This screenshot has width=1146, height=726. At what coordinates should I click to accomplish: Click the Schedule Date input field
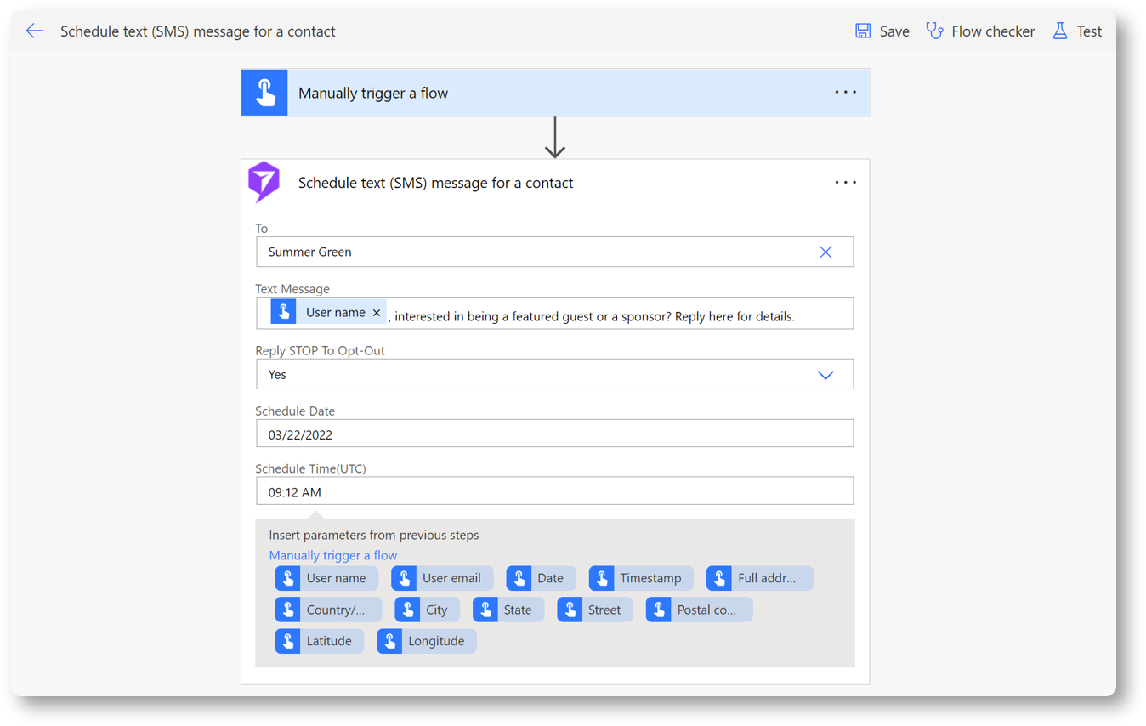click(554, 434)
